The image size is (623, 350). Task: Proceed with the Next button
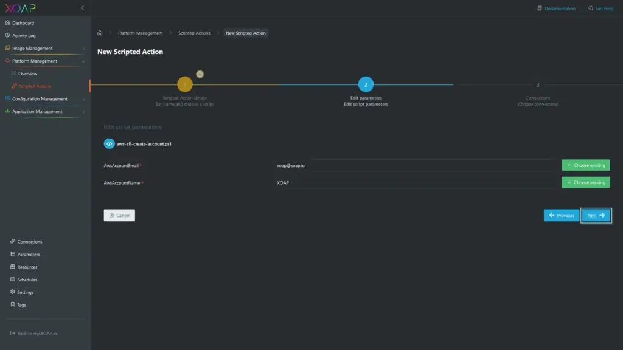point(596,216)
